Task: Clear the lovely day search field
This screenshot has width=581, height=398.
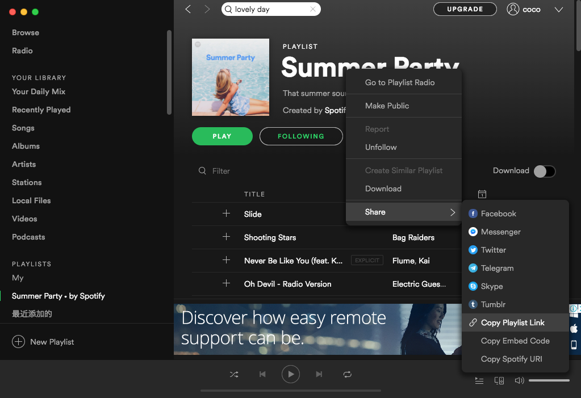Action: coord(313,9)
